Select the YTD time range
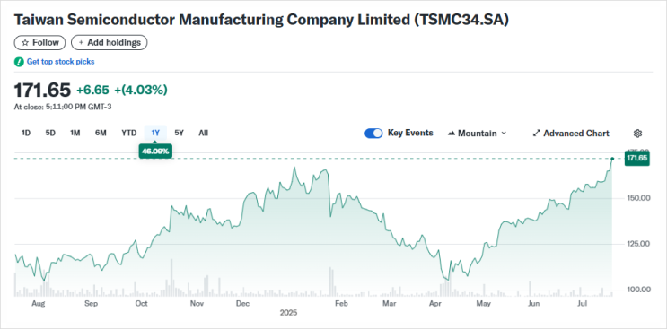Viewport: 667px width, 329px height. pos(129,134)
